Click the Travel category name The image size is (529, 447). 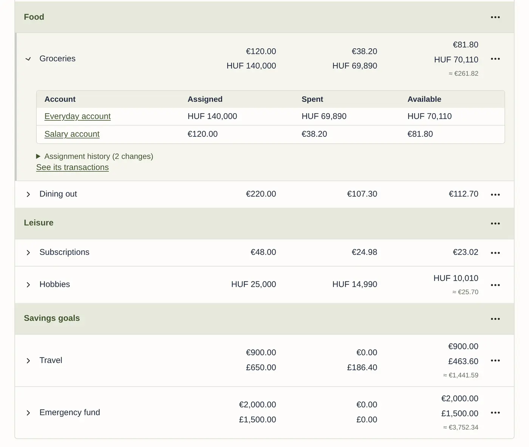pos(51,360)
